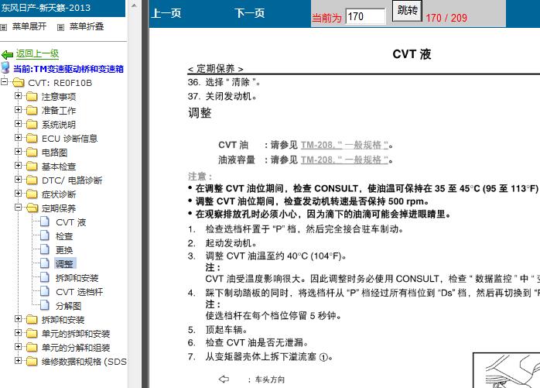Click the 拆卸和安装 document tree item under 定期保养

[77, 278]
